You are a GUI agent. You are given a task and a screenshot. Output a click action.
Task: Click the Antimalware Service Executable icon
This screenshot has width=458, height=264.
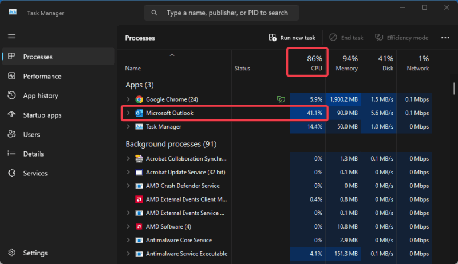139,254
